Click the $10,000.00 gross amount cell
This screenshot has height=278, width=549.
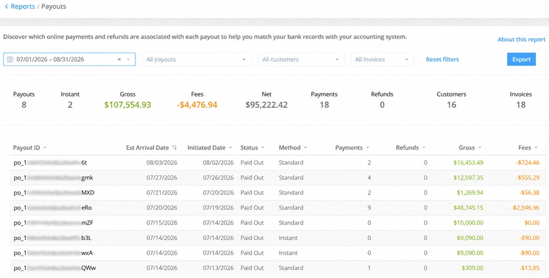[x=469, y=223]
